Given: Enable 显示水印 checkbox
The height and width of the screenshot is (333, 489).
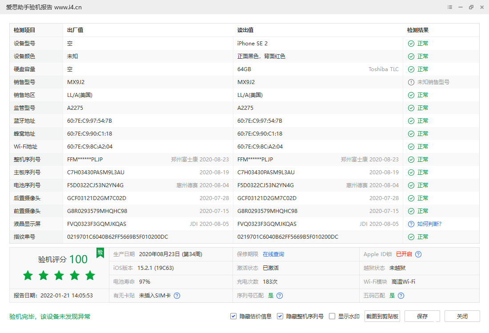Looking at the screenshot, I should (332, 316).
